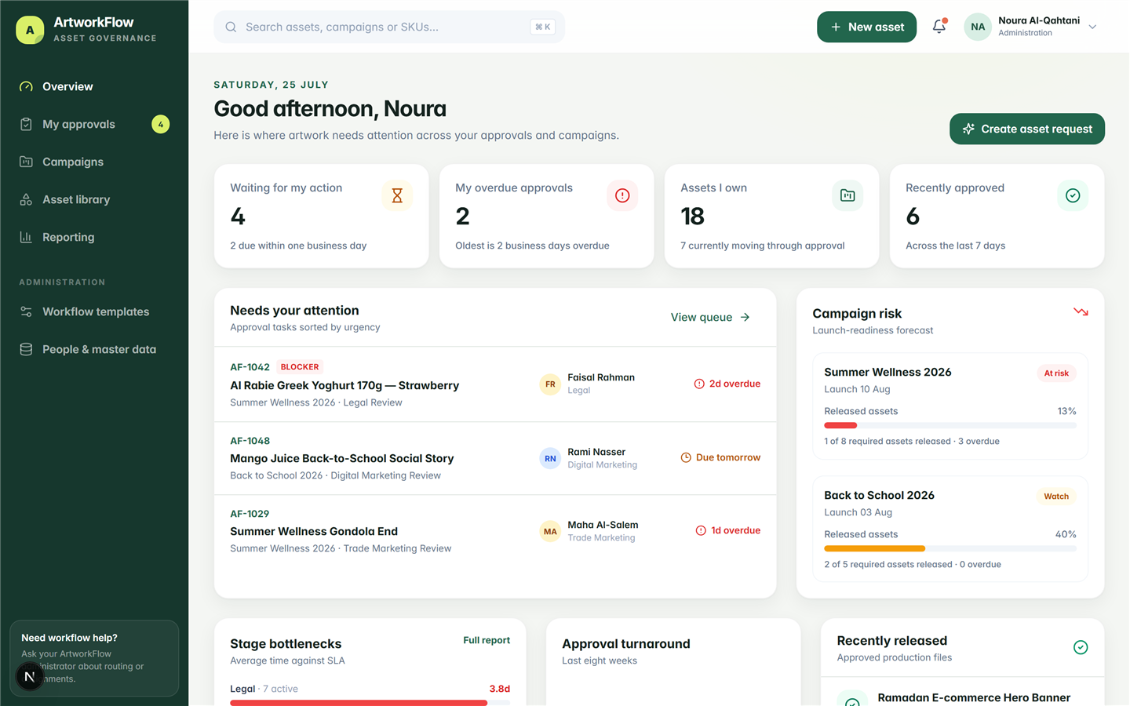
Task: Click the BLOCKER tag on AF-1042
Action: [x=300, y=366]
